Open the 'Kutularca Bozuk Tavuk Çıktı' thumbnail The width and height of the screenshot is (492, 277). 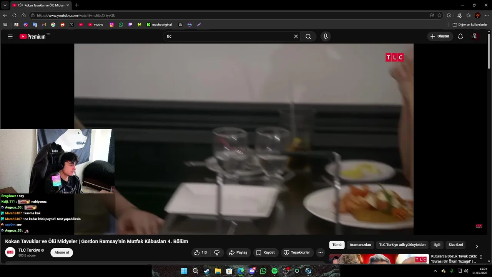[x=379, y=259]
